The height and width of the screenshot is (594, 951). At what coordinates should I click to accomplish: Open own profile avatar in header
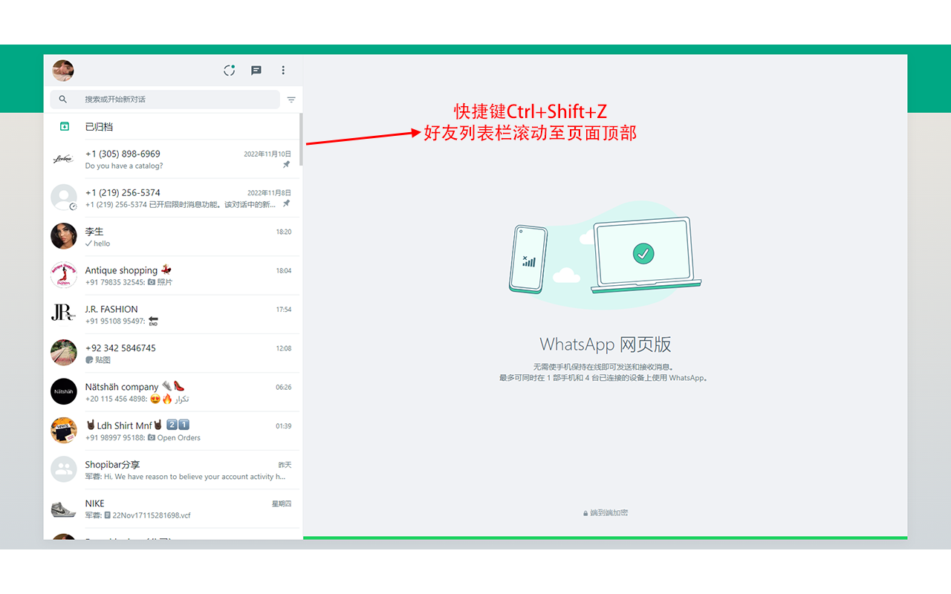pyautogui.click(x=63, y=71)
